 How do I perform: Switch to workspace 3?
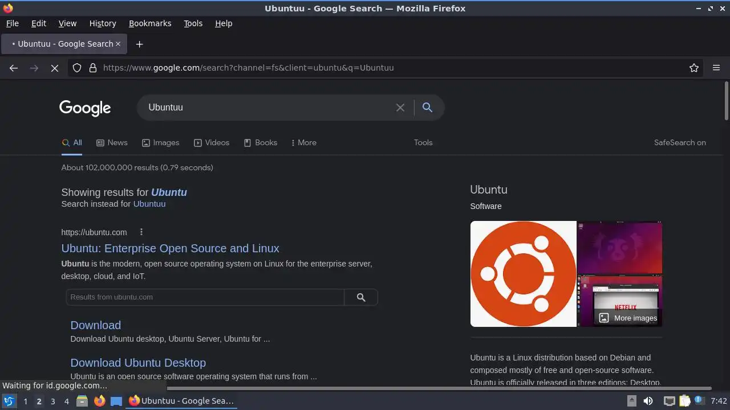pos(52,401)
